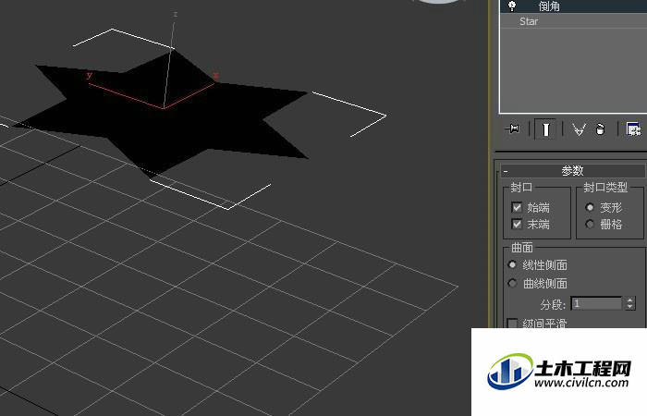Image resolution: width=647 pixels, height=416 pixels.
Task: Increase 分段 value with spinner up arrow
Action: pyautogui.click(x=629, y=300)
